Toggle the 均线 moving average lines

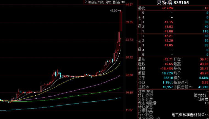(101, 2)
